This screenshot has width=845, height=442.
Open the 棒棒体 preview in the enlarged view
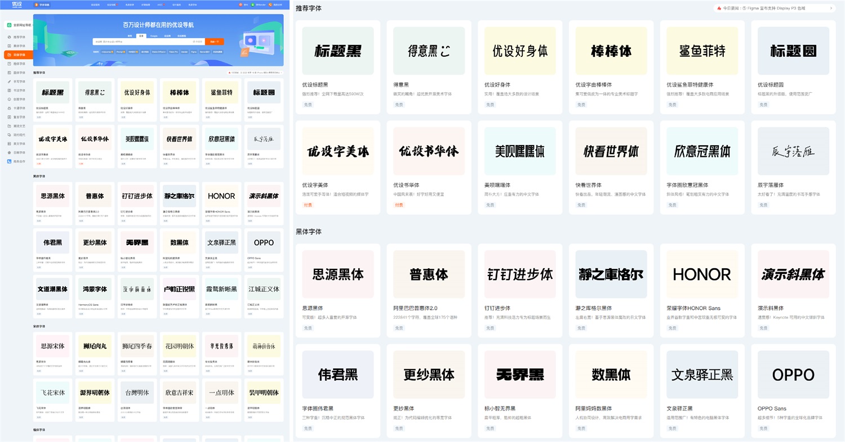(611, 51)
